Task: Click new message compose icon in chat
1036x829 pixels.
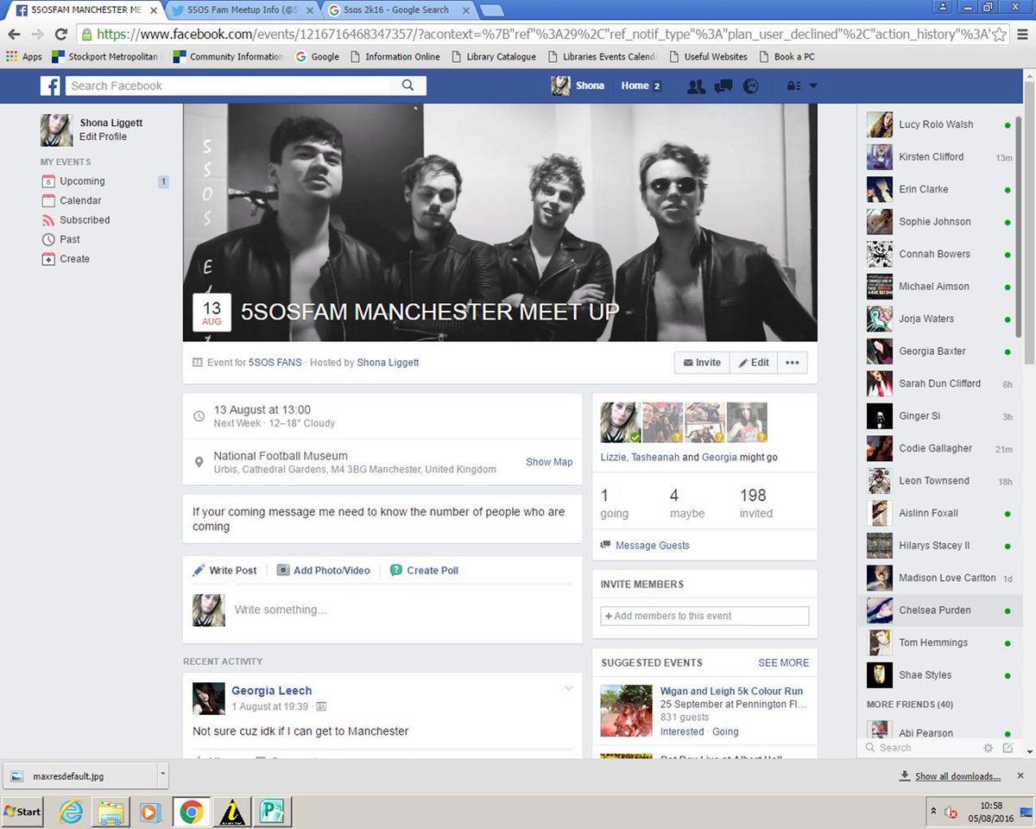Action: coord(1008,748)
